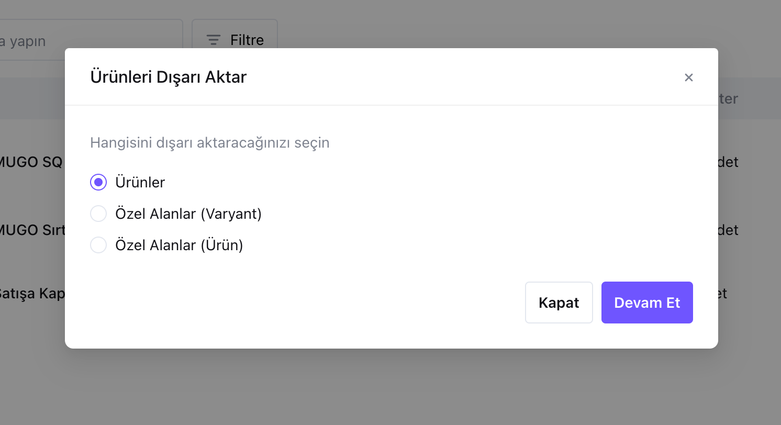Click the adet stock label on first row
This screenshot has height=425, width=781.
tap(729, 162)
